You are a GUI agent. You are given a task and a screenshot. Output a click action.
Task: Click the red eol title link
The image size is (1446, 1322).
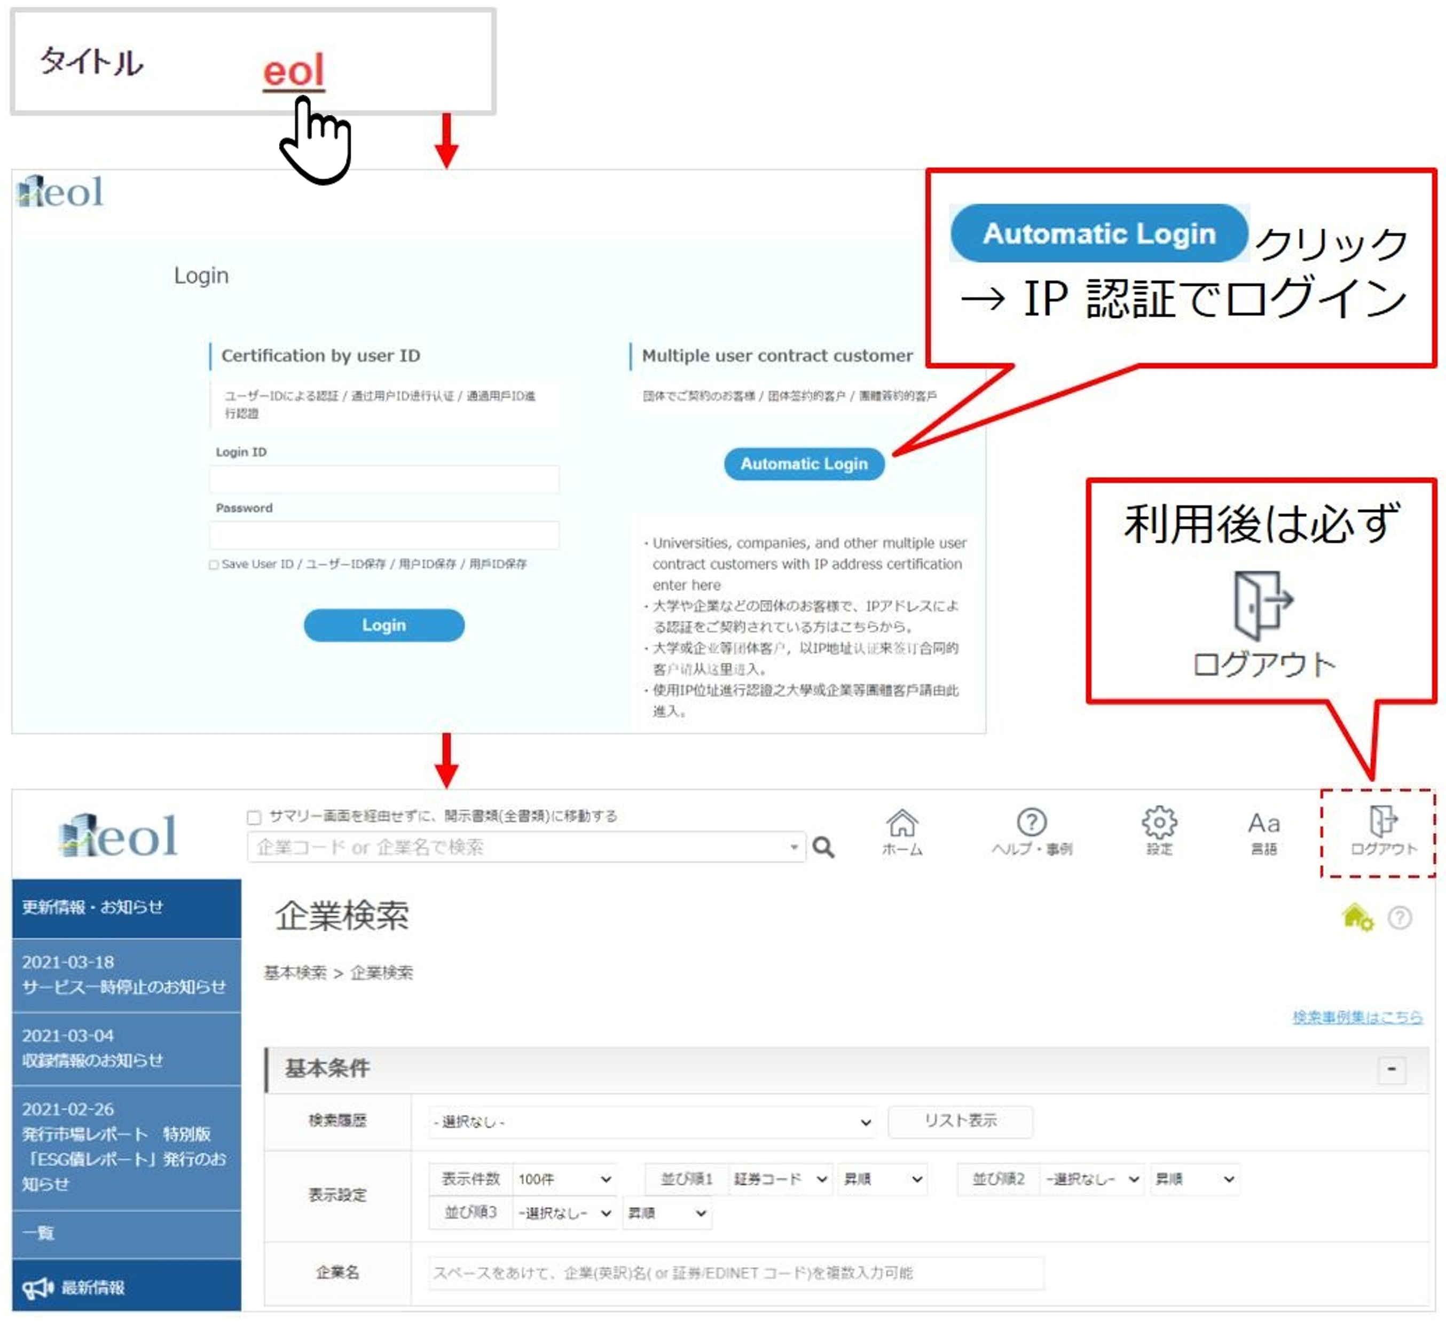[x=293, y=72]
